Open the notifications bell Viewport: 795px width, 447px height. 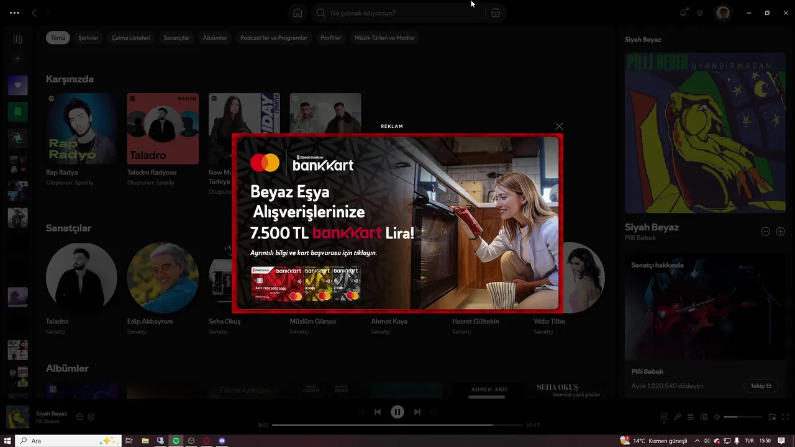tap(683, 13)
